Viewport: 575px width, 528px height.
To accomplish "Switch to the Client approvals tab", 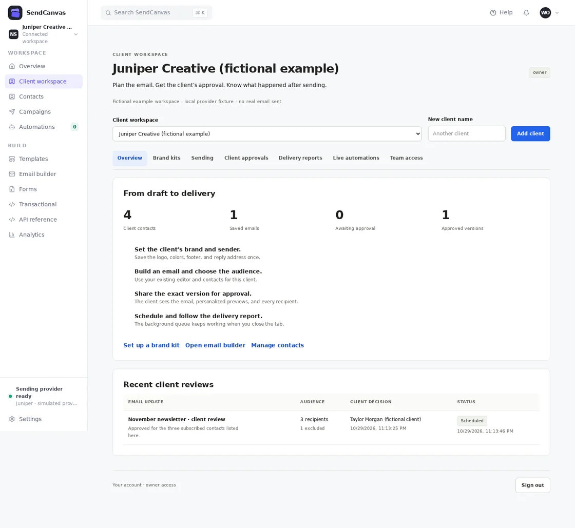I will point(246,158).
